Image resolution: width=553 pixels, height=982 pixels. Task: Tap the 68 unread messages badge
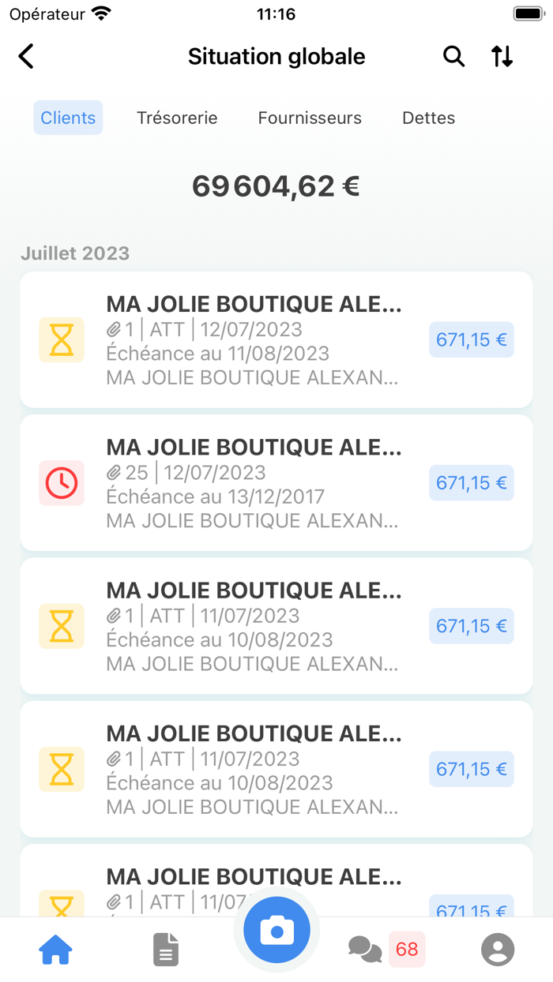click(407, 950)
